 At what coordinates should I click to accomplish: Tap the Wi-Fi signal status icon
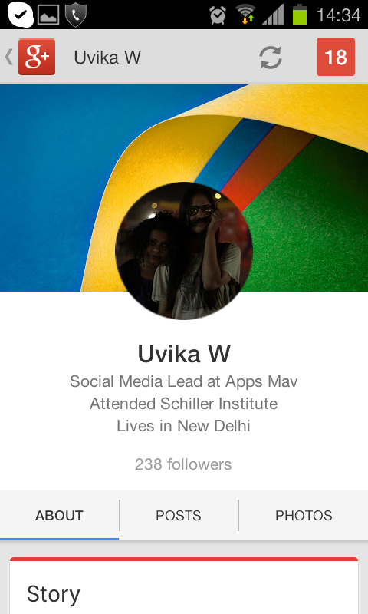(x=245, y=15)
